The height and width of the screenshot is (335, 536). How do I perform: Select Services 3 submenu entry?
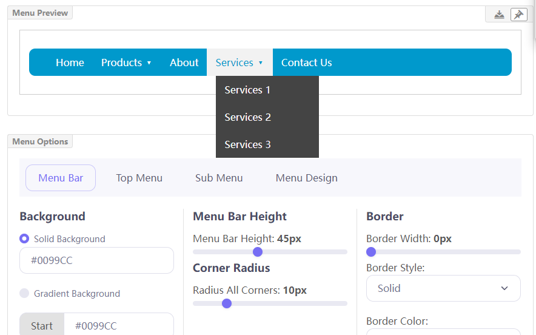pyautogui.click(x=267, y=144)
